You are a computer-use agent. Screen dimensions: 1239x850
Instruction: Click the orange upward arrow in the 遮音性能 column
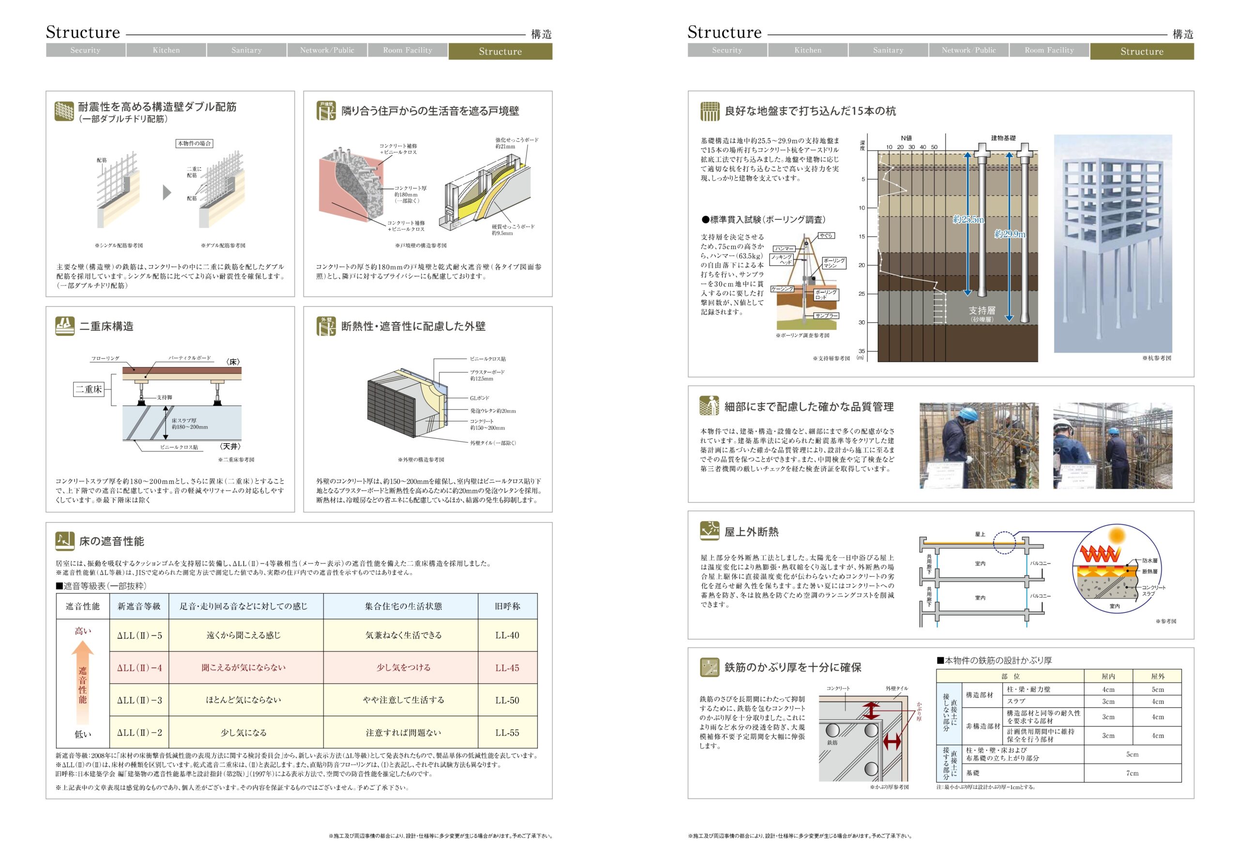(x=83, y=681)
